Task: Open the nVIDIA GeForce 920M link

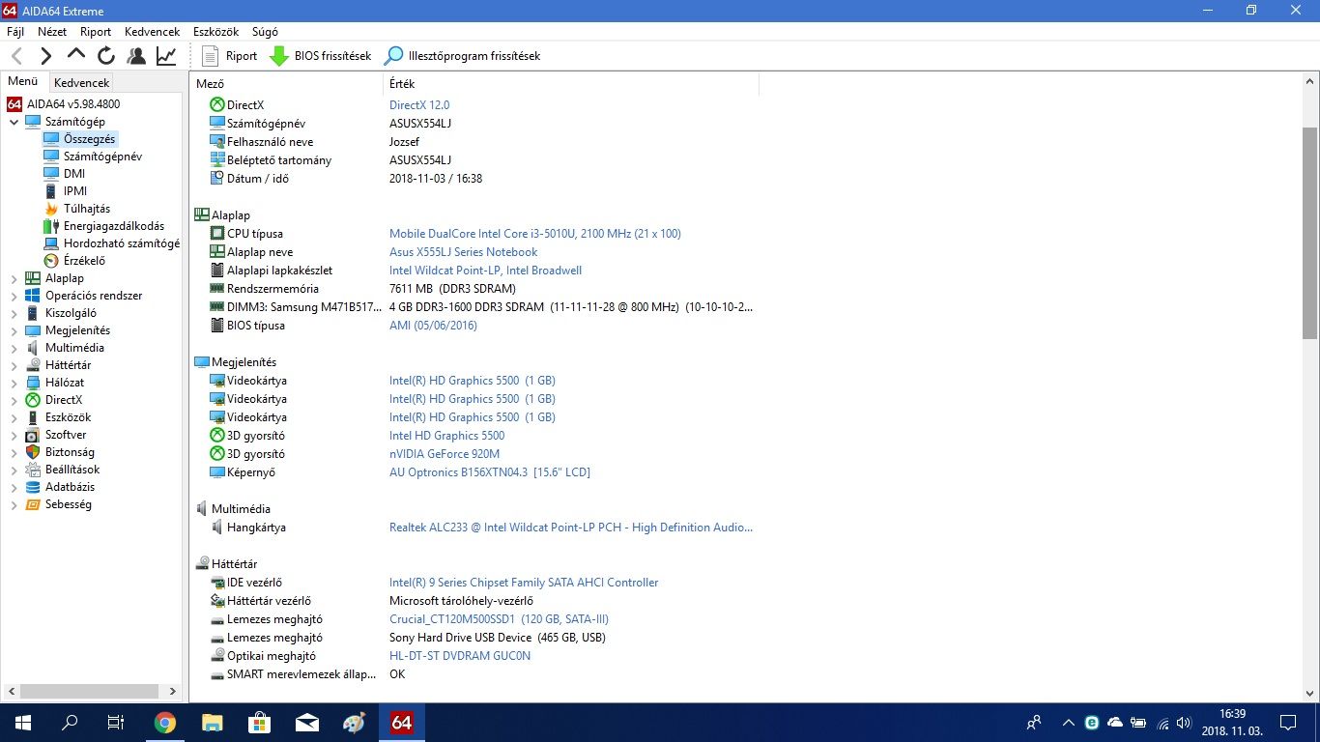Action: 445,454
